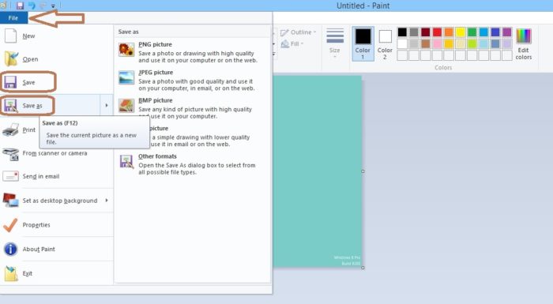The width and height of the screenshot is (553, 304).
Task: Pick the pink color swatch
Action: coord(437,43)
